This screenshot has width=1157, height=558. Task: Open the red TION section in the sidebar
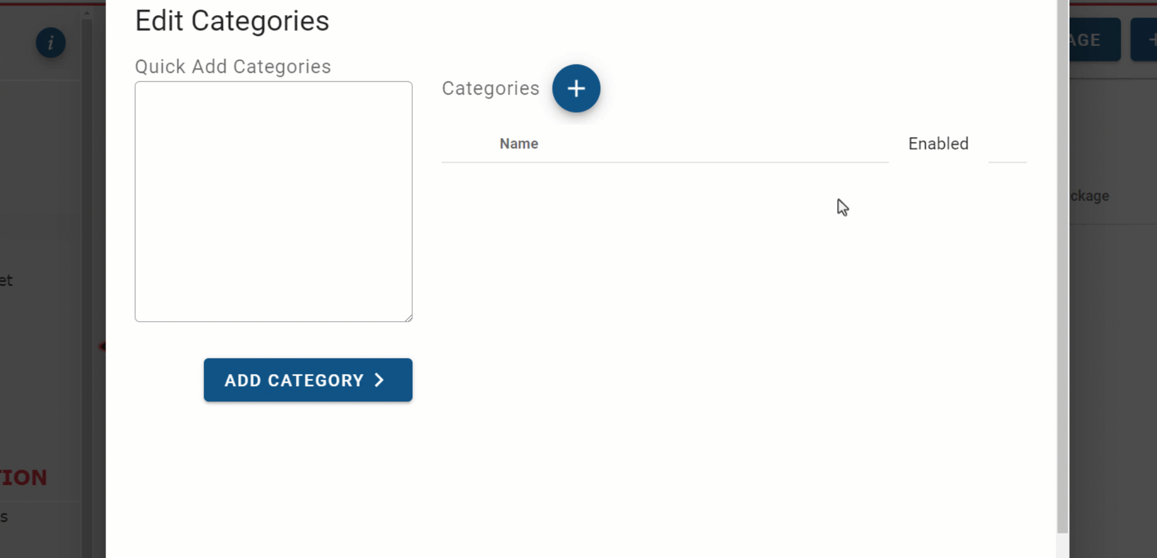(x=23, y=477)
